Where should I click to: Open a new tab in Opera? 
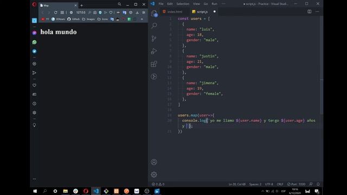82,5
